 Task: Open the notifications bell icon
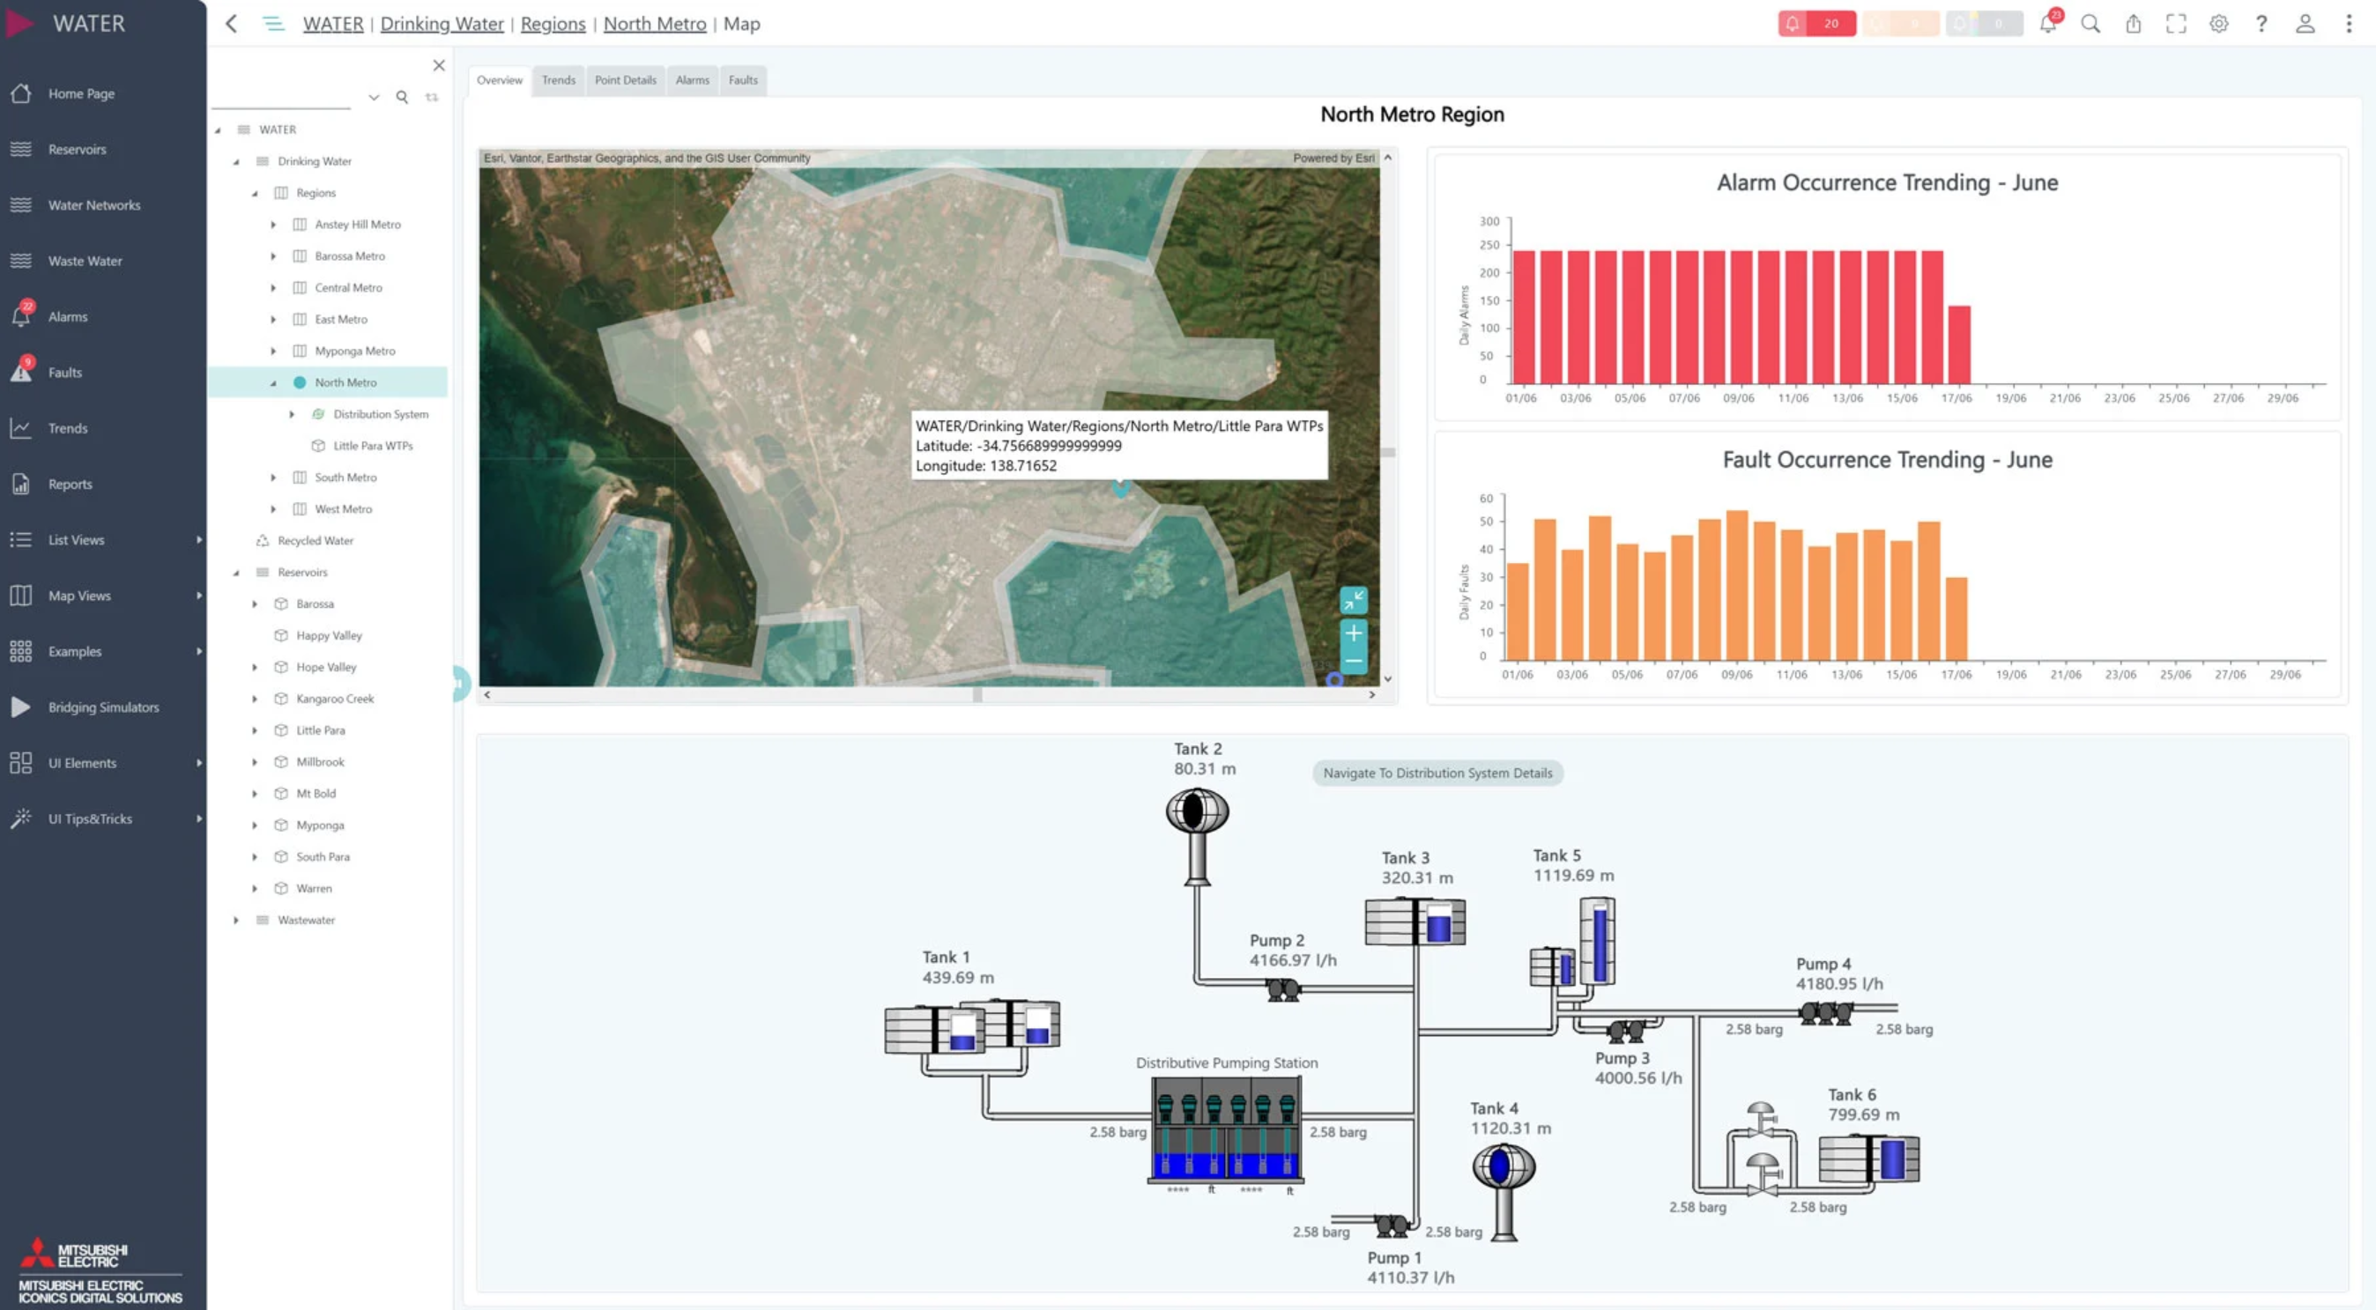[2047, 24]
